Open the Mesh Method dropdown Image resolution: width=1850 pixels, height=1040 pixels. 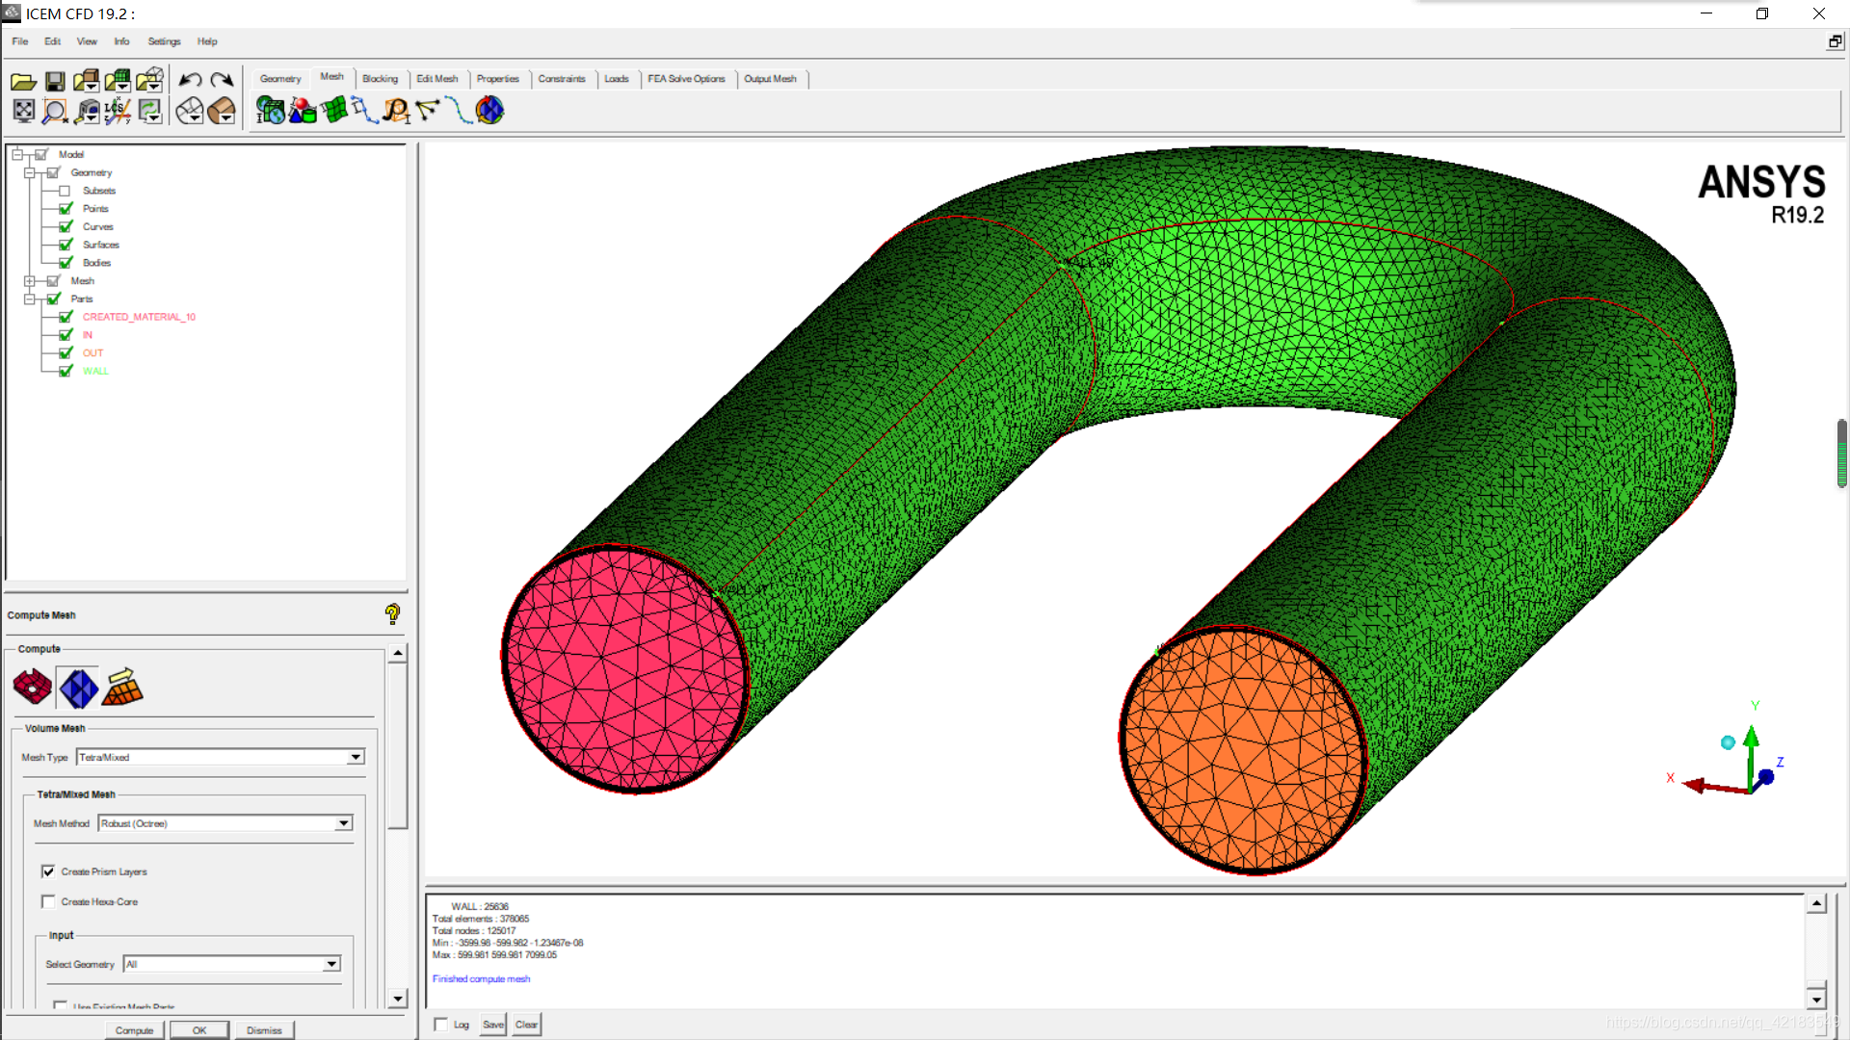343,823
